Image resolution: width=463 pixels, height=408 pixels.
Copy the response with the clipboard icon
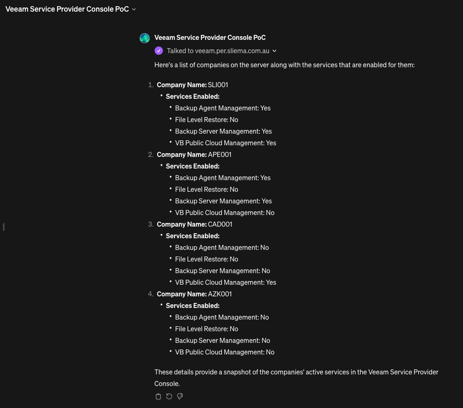click(x=158, y=396)
